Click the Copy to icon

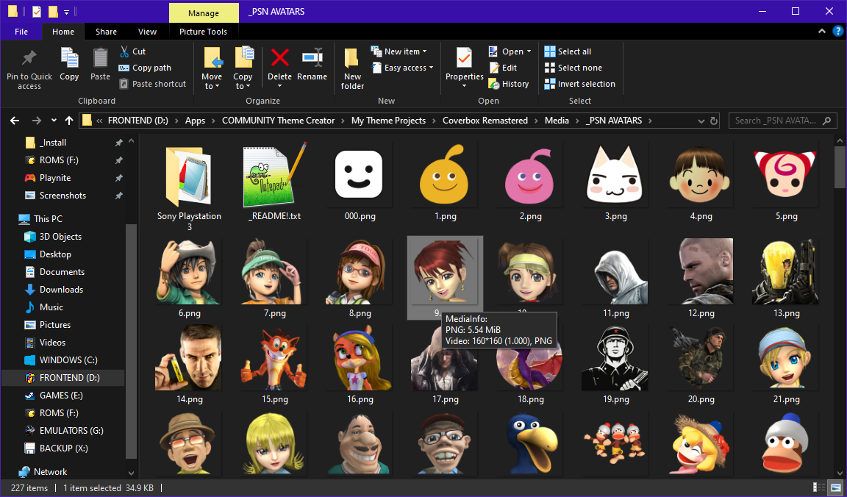pyautogui.click(x=243, y=58)
